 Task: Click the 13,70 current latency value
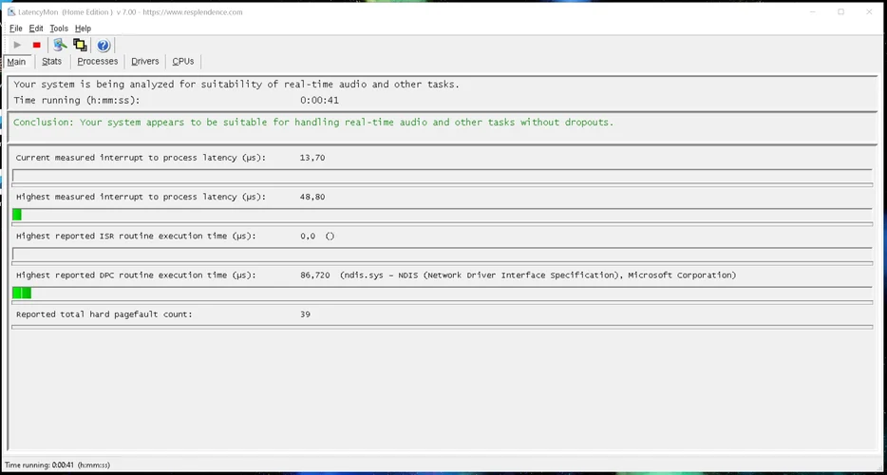[x=312, y=158]
